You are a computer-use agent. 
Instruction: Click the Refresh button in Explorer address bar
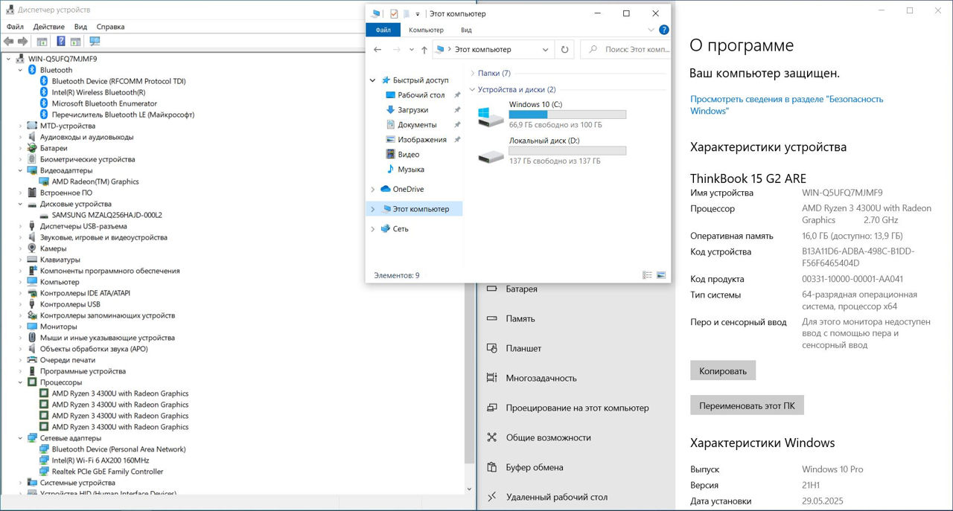coord(565,50)
